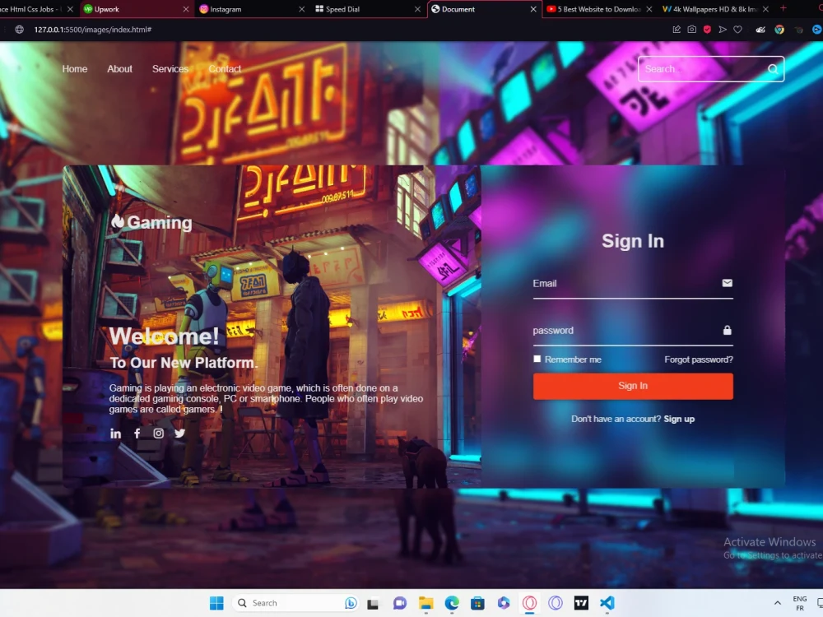
Task: Open the red ad-blocker shield icon
Action: pos(707,30)
